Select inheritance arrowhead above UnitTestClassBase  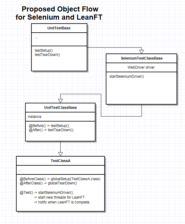coord(60,101)
